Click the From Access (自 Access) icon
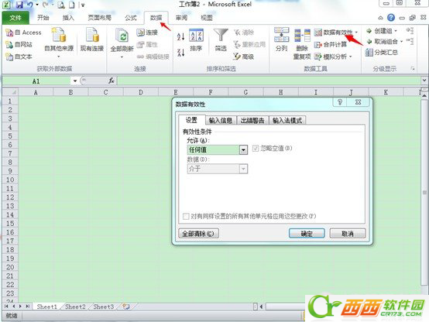The image size is (429, 322). [x=9, y=33]
